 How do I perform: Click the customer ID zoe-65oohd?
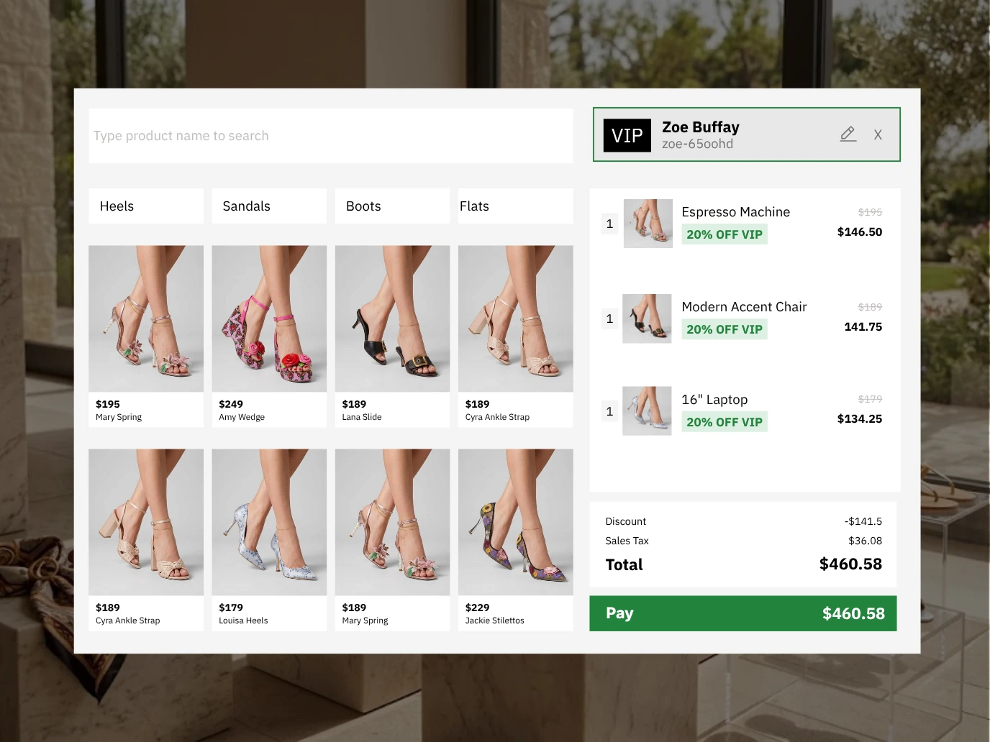coord(698,144)
